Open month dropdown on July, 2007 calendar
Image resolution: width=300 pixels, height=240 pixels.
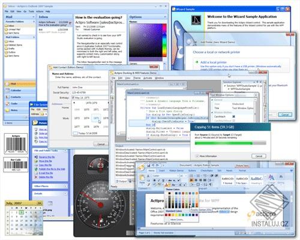(x=40, y=203)
